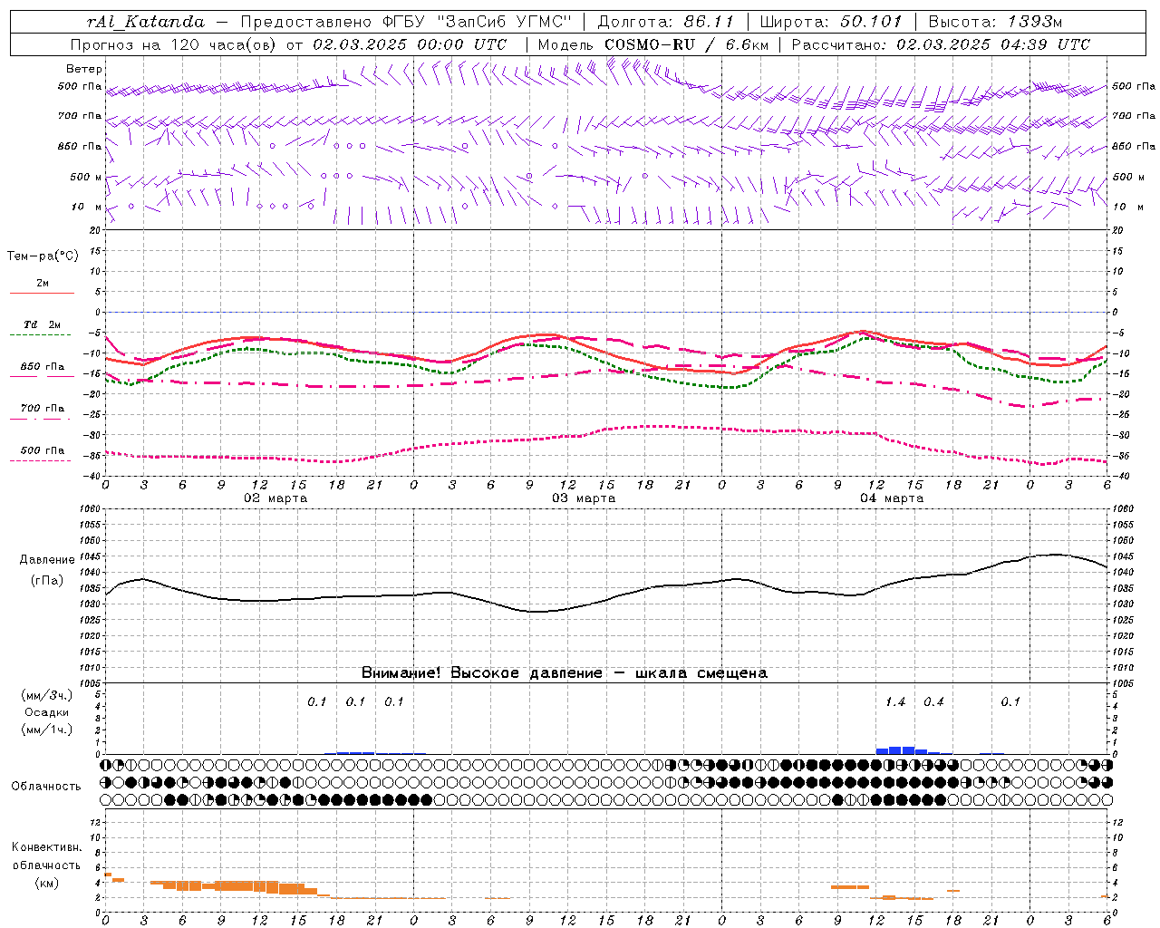Click the 0.4 precipitation value
The height and width of the screenshot is (928, 1160).
(933, 701)
